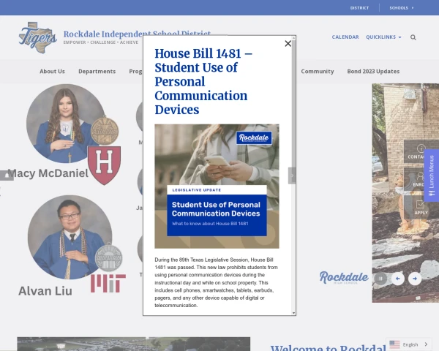This screenshot has width=439, height=351.
Task: Pause the slideshow with the pause button
Action: click(x=380, y=279)
